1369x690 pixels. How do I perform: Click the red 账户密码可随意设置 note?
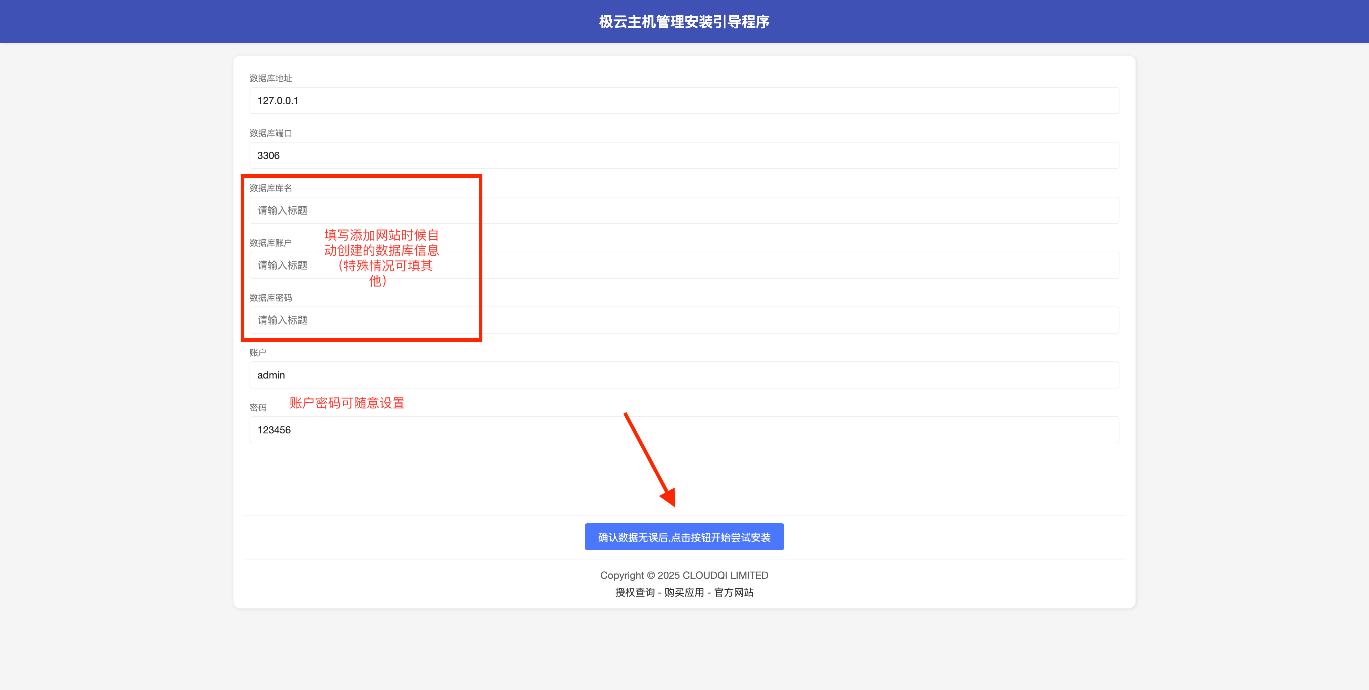click(347, 403)
